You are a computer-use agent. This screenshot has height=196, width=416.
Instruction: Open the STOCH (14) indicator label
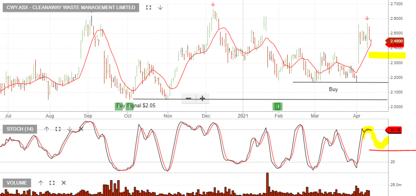pos(20,129)
